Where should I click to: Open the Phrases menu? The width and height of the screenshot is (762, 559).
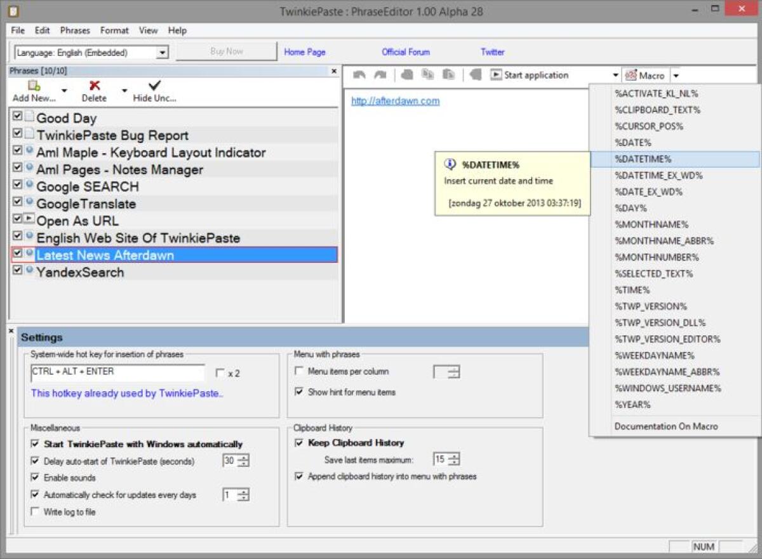click(75, 30)
